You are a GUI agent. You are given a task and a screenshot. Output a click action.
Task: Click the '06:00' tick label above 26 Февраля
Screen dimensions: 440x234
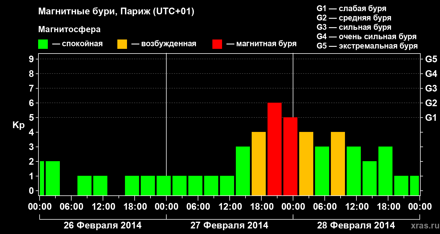pyautogui.click(x=71, y=207)
